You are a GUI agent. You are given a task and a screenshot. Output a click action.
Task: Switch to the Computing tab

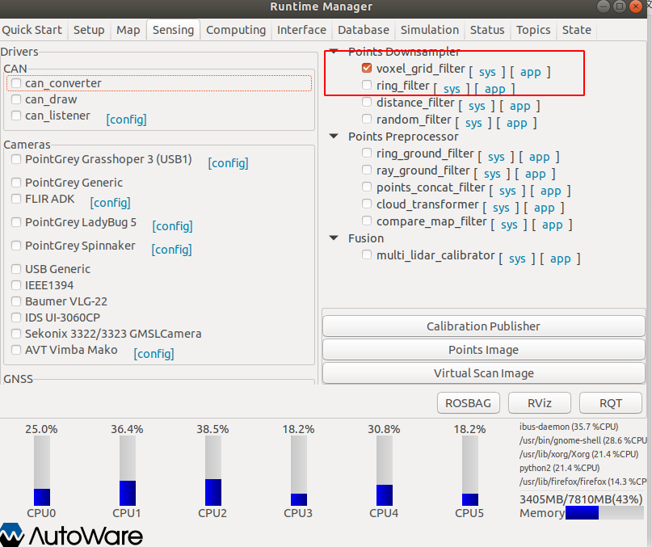pyautogui.click(x=235, y=30)
